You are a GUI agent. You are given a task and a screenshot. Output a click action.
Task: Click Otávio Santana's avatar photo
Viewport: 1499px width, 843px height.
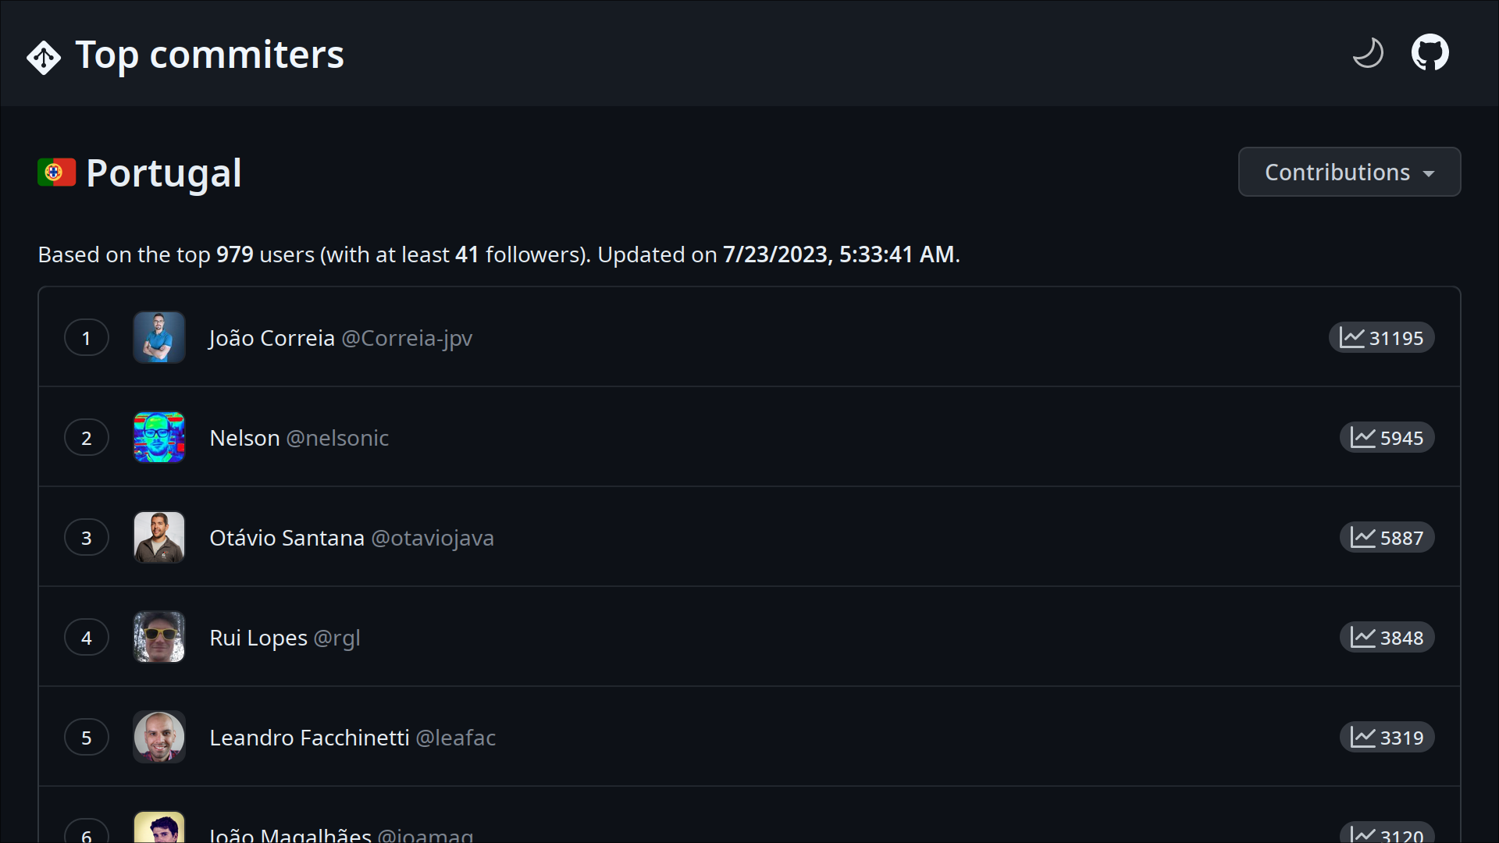(x=159, y=537)
